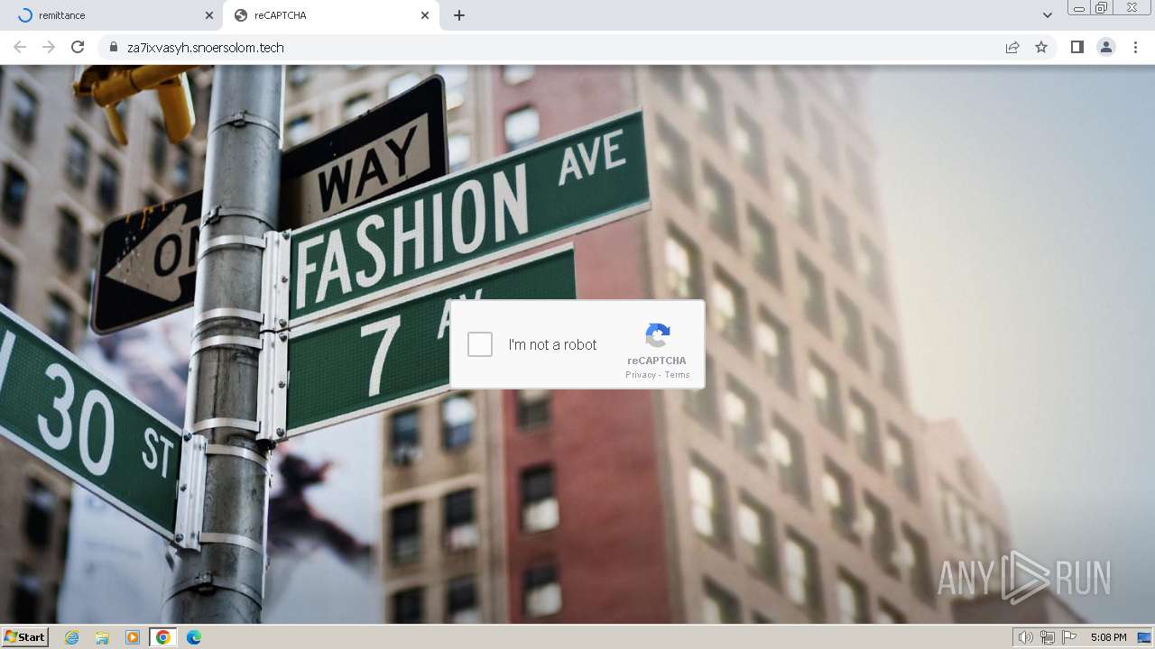1155x649 pixels.
Task: Open the Chrome profile menu
Action: coord(1106,47)
